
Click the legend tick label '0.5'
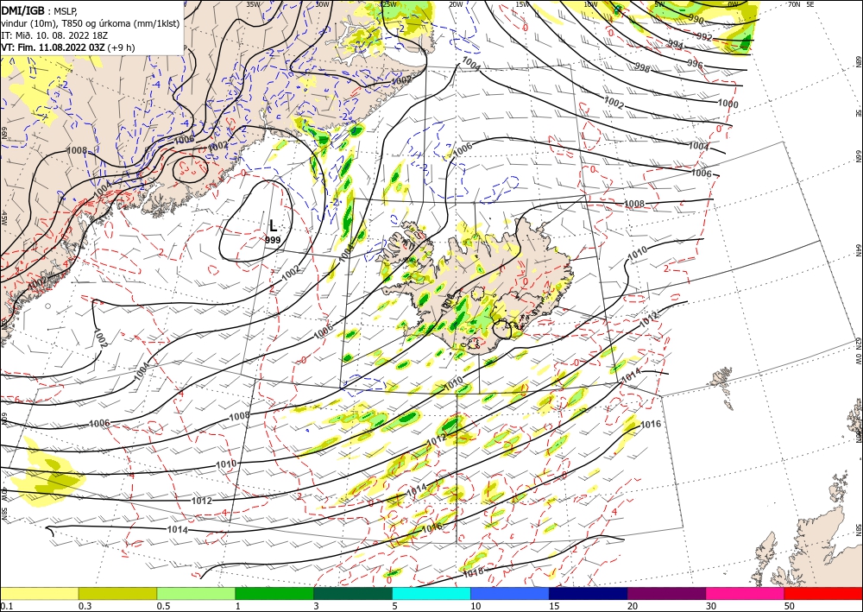163,606
